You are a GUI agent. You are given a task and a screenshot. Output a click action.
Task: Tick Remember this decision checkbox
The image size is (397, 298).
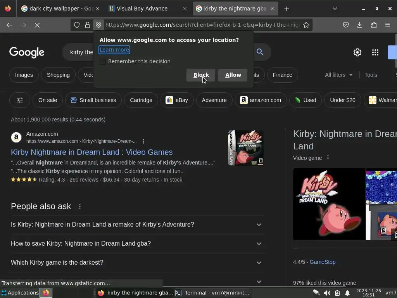pos(102,61)
